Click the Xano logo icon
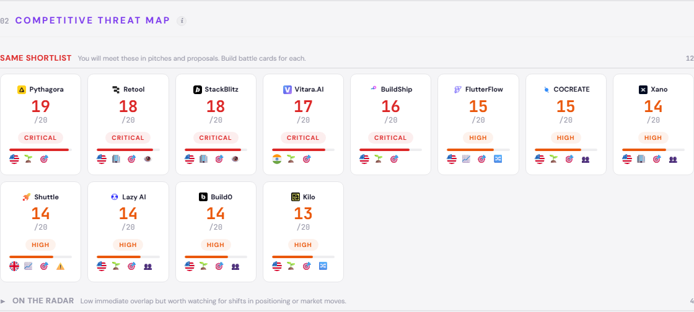This screenshot has width=694, height=312. [x=643, y=90]
